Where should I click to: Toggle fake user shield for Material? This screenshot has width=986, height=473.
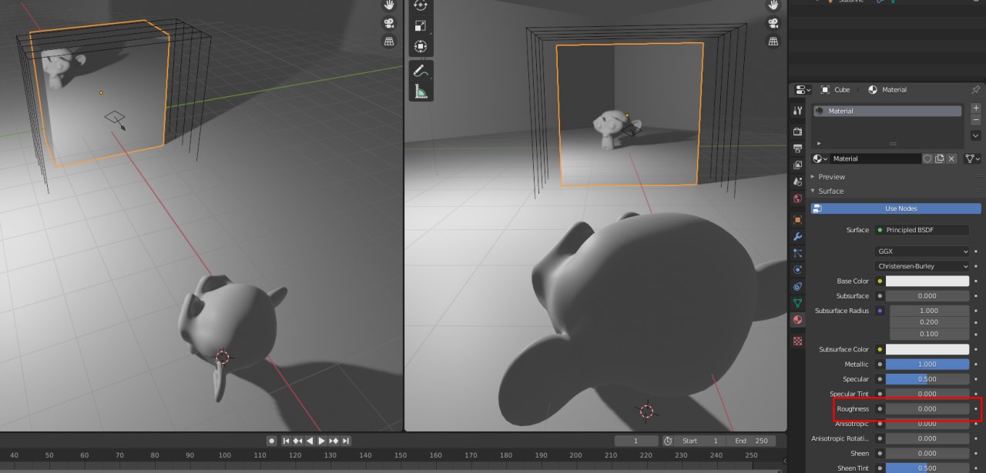point(927,158)
